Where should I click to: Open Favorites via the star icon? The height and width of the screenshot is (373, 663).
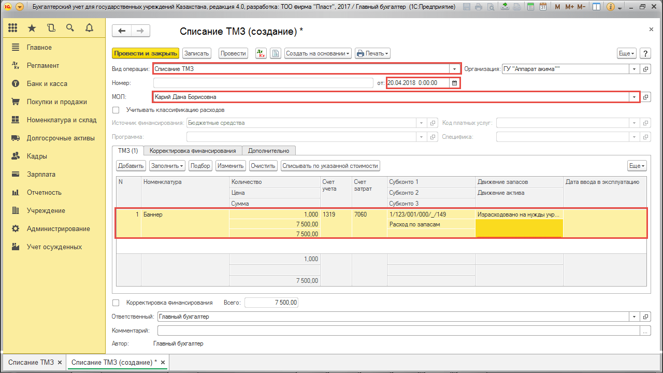click(x=32, y=28)
